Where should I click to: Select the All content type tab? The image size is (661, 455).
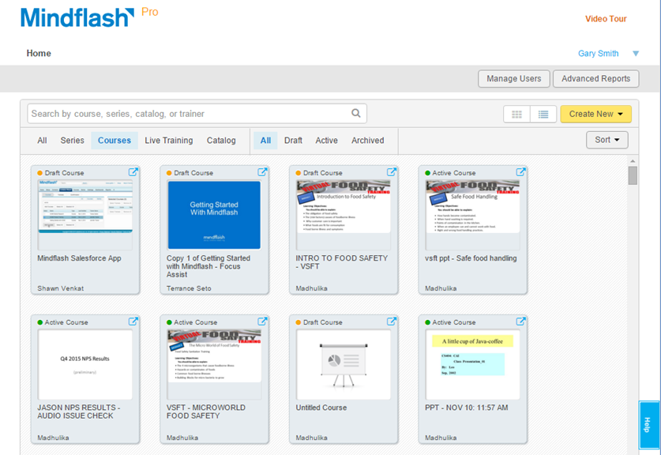click(x=42, y=141)
